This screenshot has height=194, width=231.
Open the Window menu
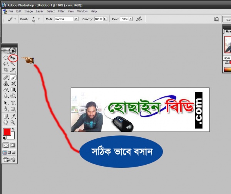pyautogui.click(x=82, y=11)
